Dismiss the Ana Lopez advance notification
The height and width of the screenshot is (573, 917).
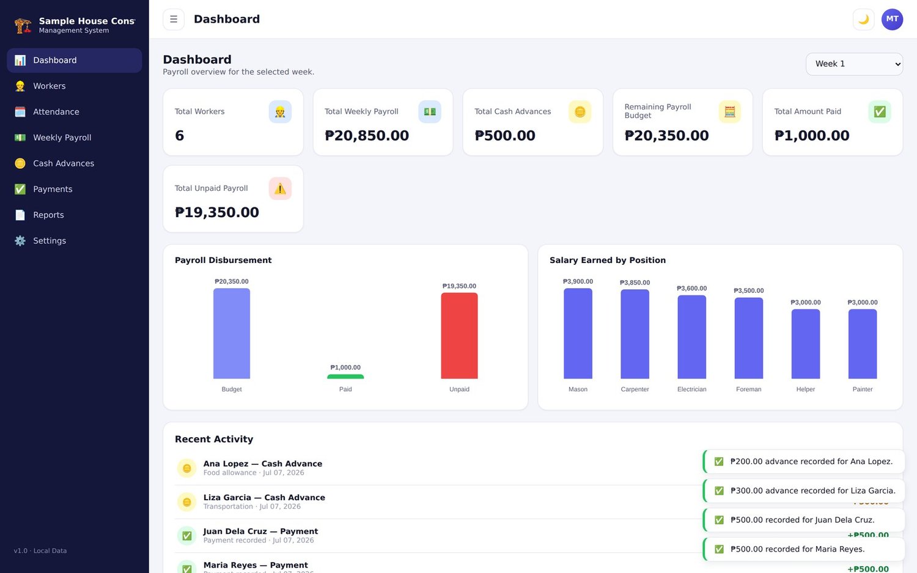804,462
